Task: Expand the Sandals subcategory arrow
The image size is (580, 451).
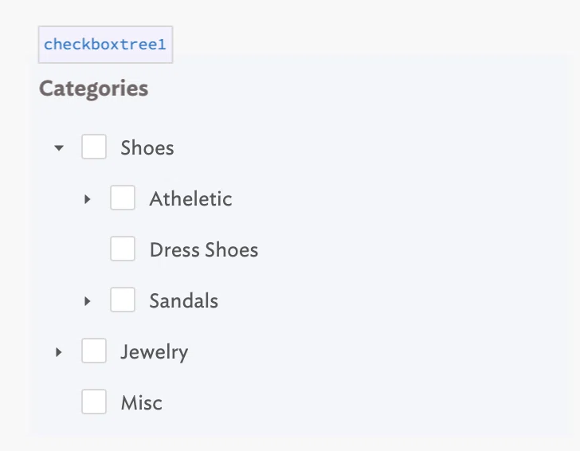Action: click(x=88, y=301)
